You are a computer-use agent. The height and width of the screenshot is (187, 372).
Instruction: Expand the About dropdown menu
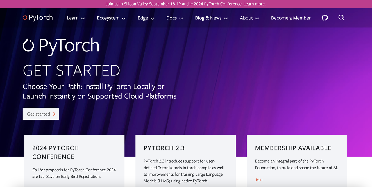pyautogui.click(x=249, y=18)
